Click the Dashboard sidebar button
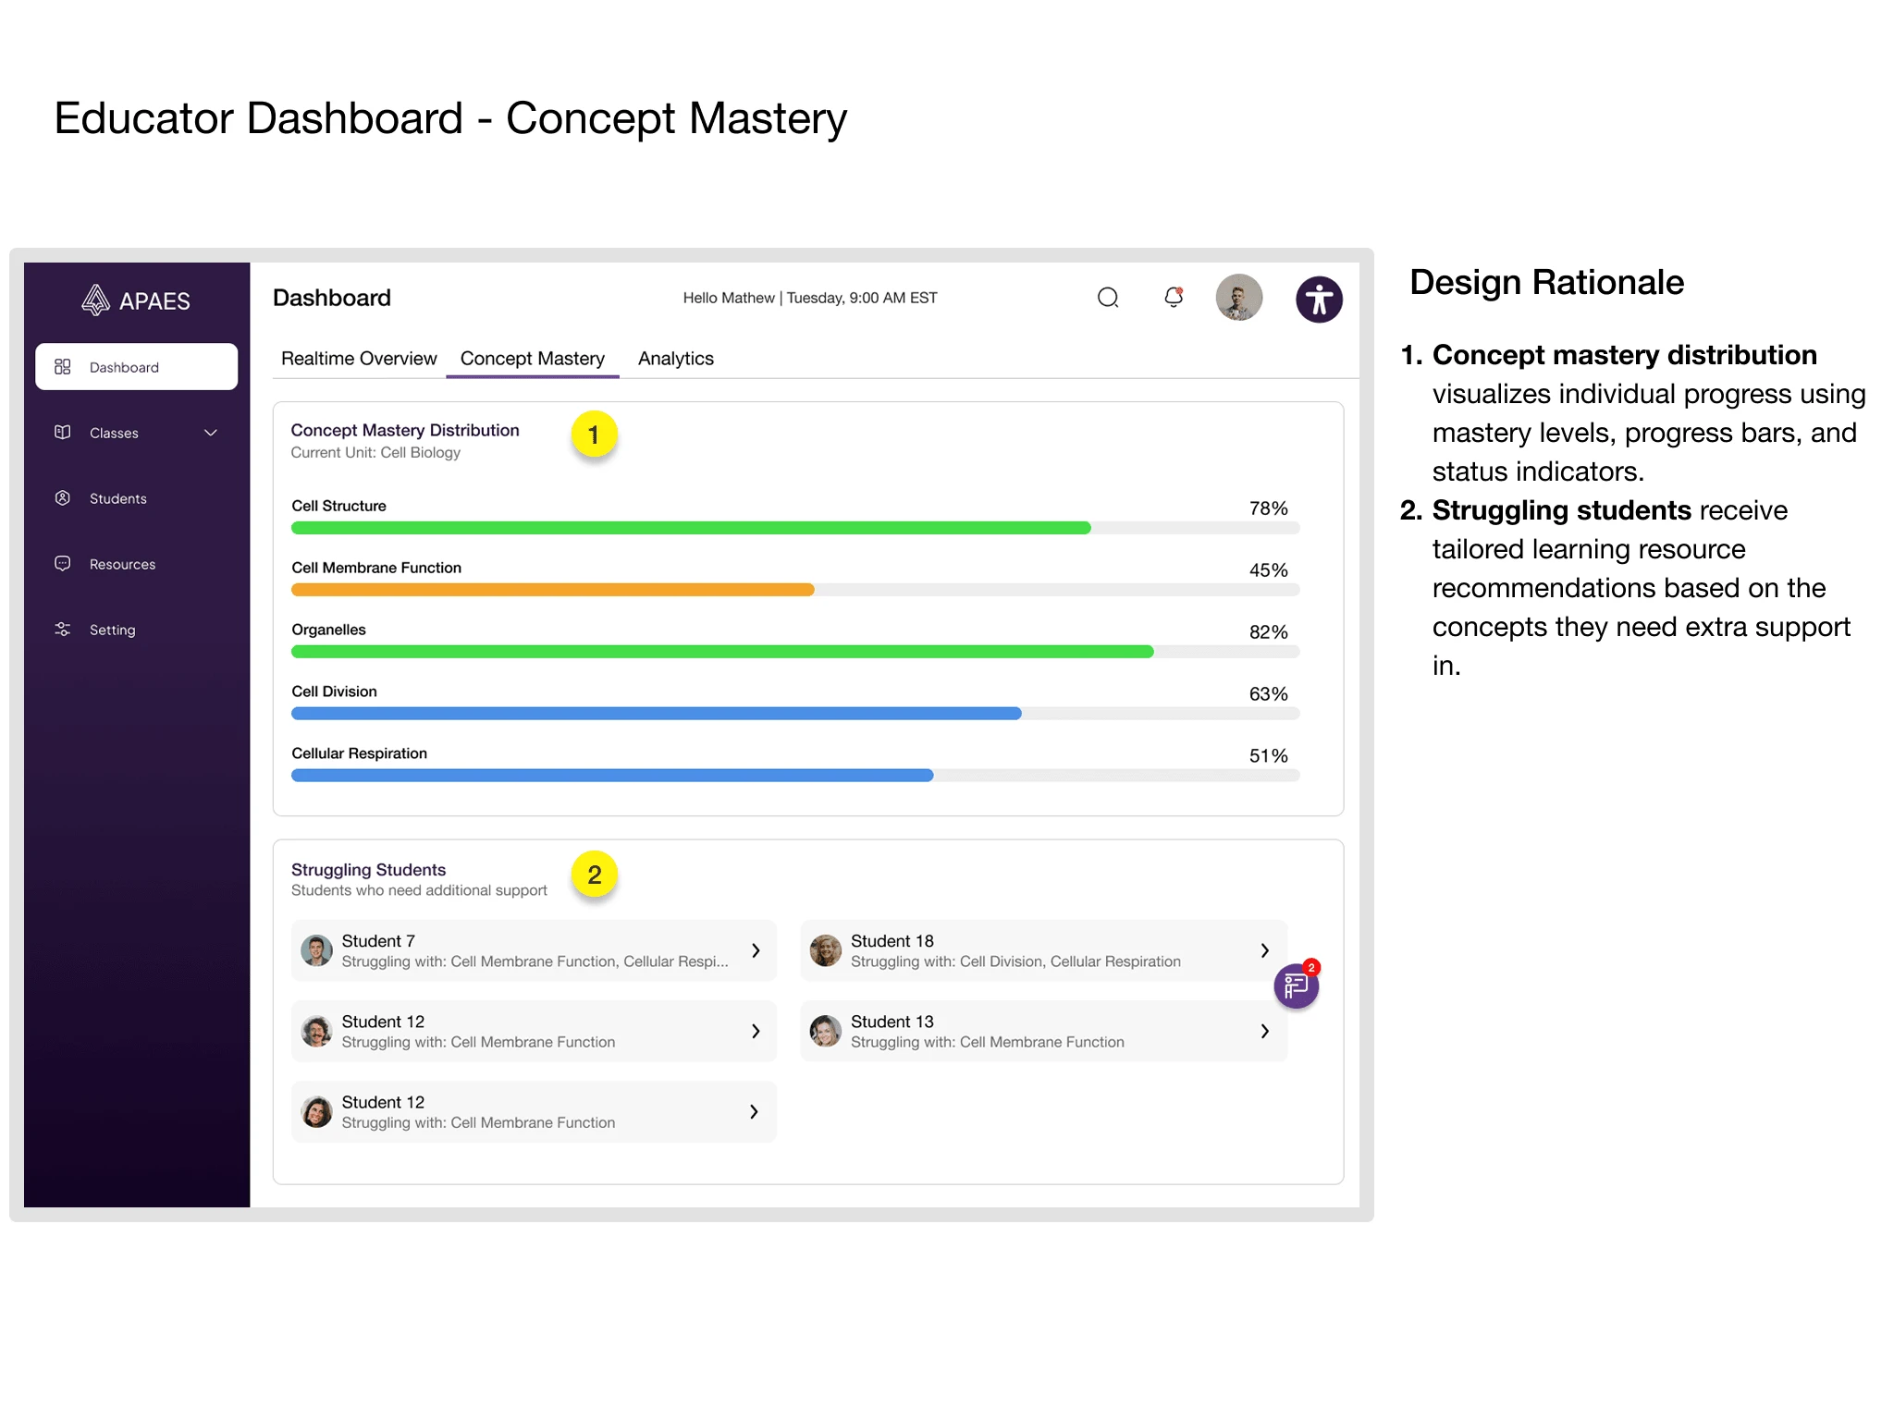This screenshot has width=1894, height=1420. pos(137,367)
